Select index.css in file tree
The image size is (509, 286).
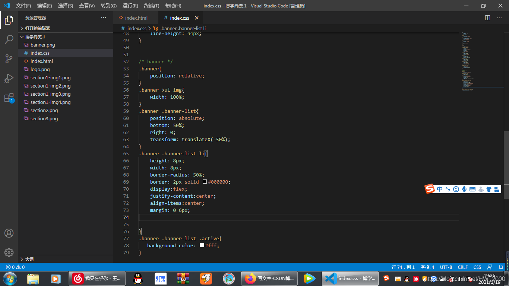point(66,53)
